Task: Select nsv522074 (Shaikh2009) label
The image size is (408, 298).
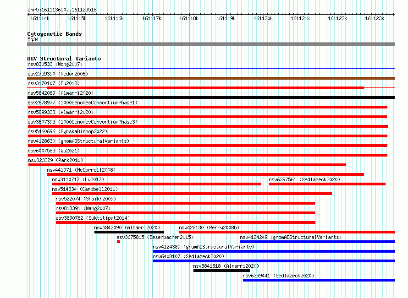Action: 86,199
